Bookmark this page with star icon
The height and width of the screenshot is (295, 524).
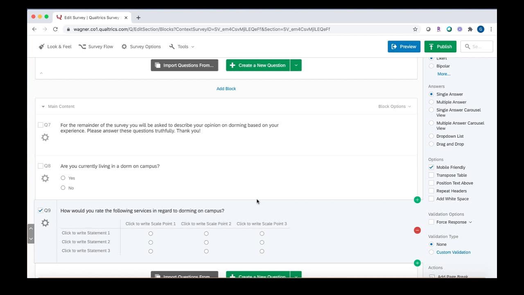[415, 29]
